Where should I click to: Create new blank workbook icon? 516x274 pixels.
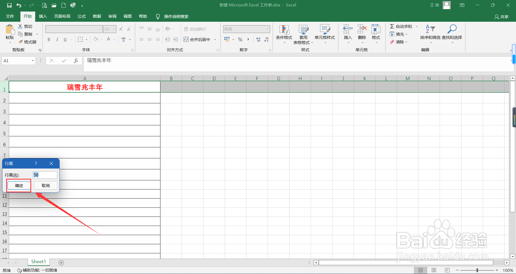pos(64,5)
